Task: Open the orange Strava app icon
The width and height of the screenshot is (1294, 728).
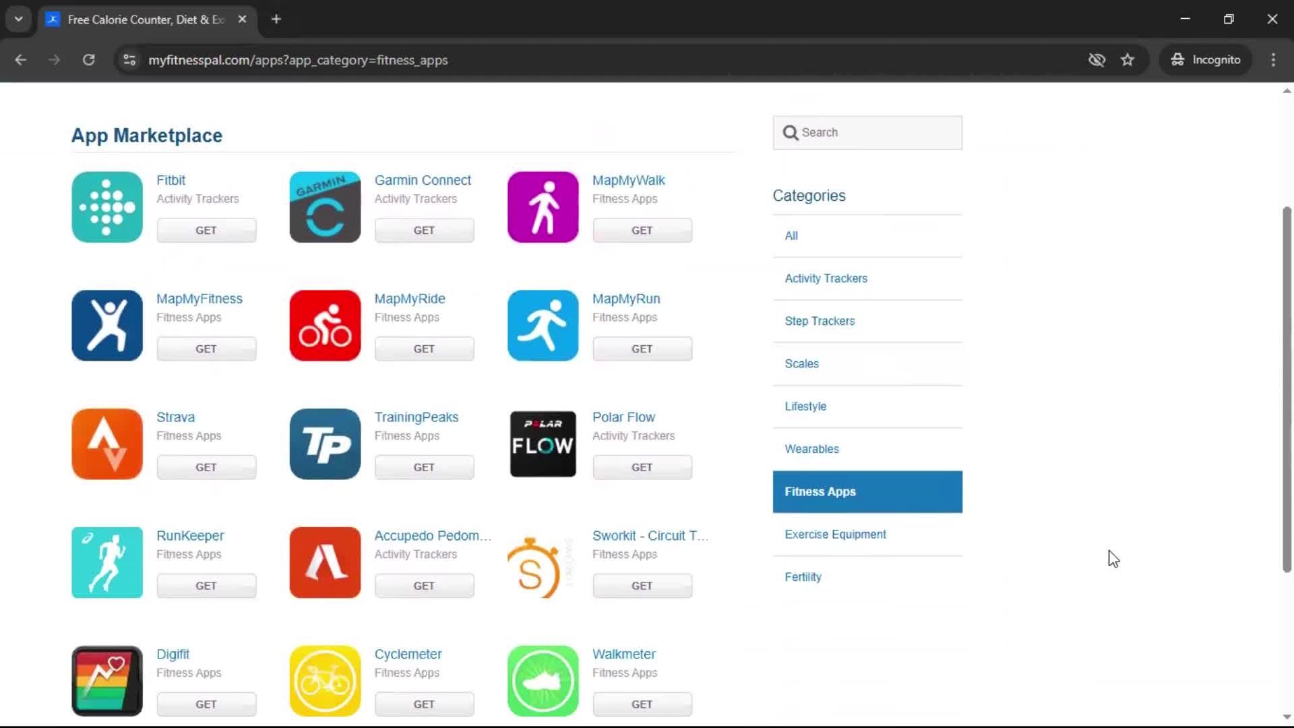Action: [x=107, y=444]
